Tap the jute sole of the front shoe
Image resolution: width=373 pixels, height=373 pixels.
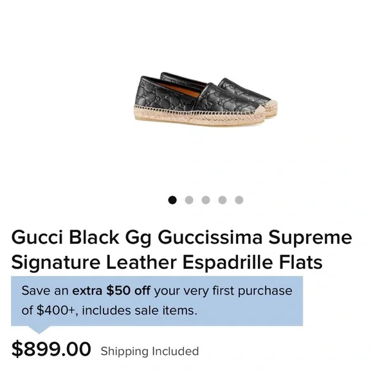[200, 116]
